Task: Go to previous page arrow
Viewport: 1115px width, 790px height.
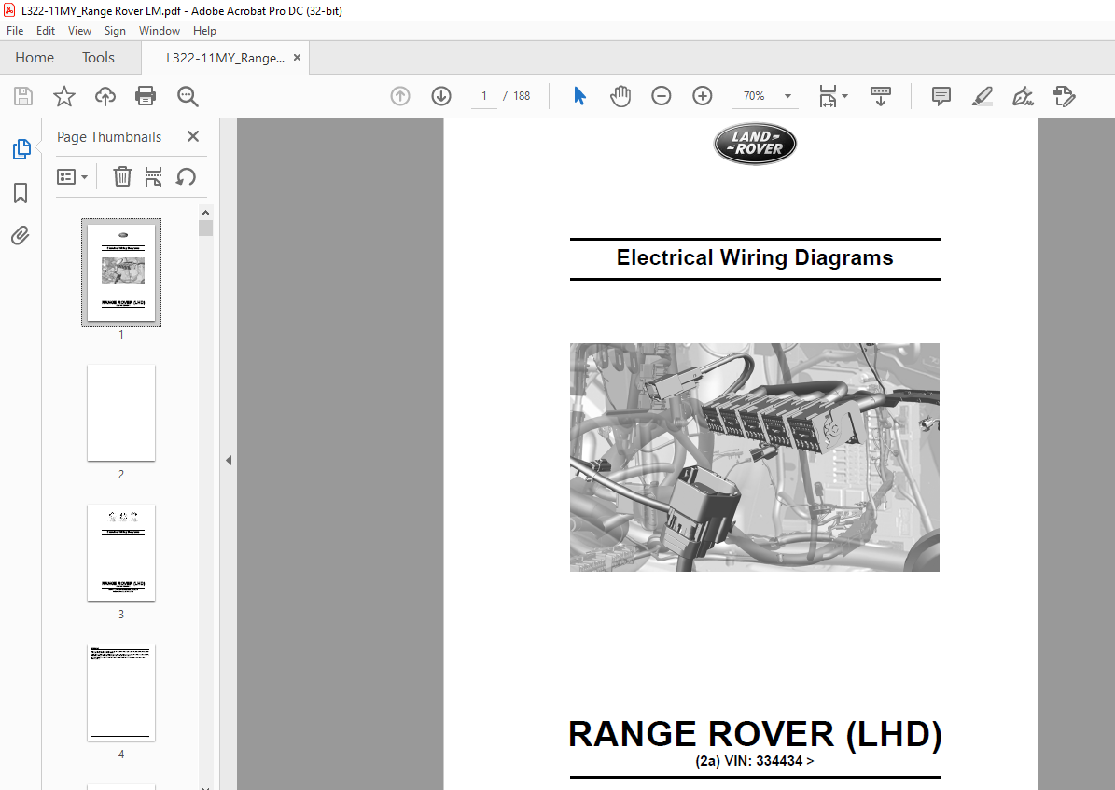Action: click(400, 96)
